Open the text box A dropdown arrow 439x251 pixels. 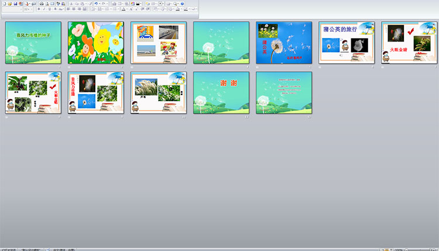pyautogui.click(x=163, y=4)
